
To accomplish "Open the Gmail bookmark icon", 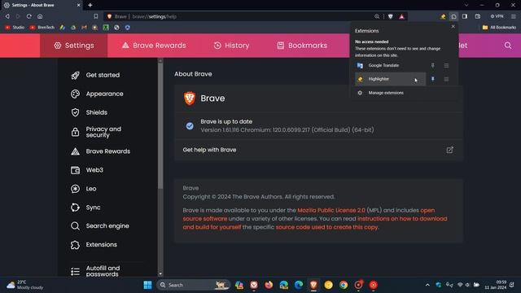I will point(84,28).
